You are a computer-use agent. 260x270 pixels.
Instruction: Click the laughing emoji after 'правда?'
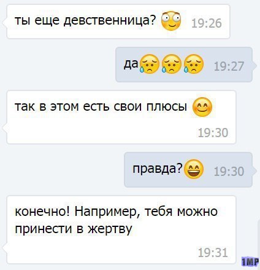(x=194, y=169)
